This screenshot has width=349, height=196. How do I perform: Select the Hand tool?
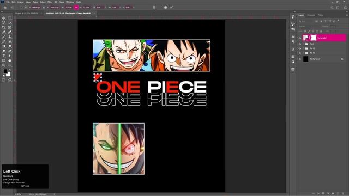pyautogui.click(x=10, y=60)
